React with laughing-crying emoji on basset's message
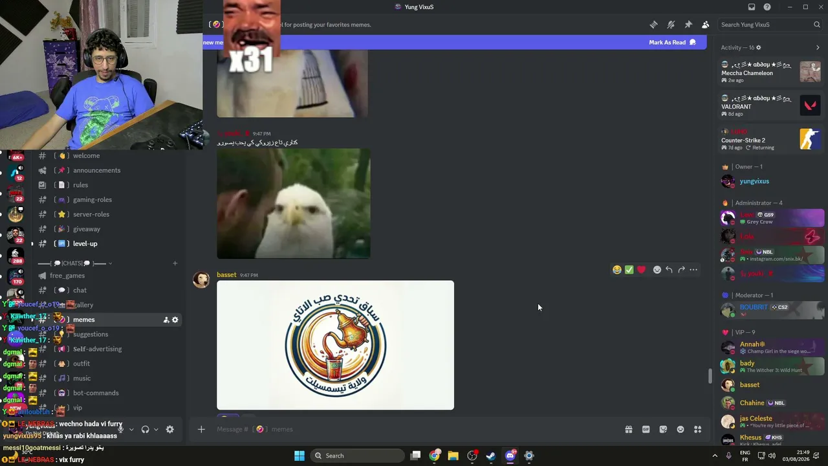This screenshot has width=828, height=466. (617, 270)
